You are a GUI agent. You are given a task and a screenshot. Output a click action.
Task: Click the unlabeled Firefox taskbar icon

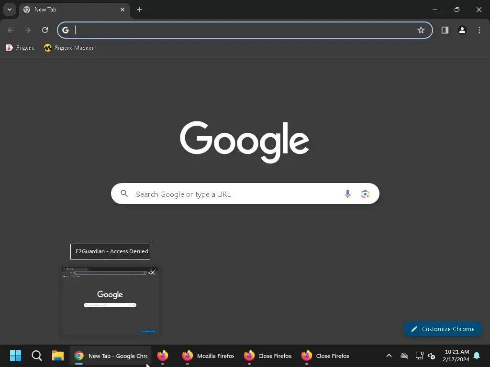coord(163,356)
